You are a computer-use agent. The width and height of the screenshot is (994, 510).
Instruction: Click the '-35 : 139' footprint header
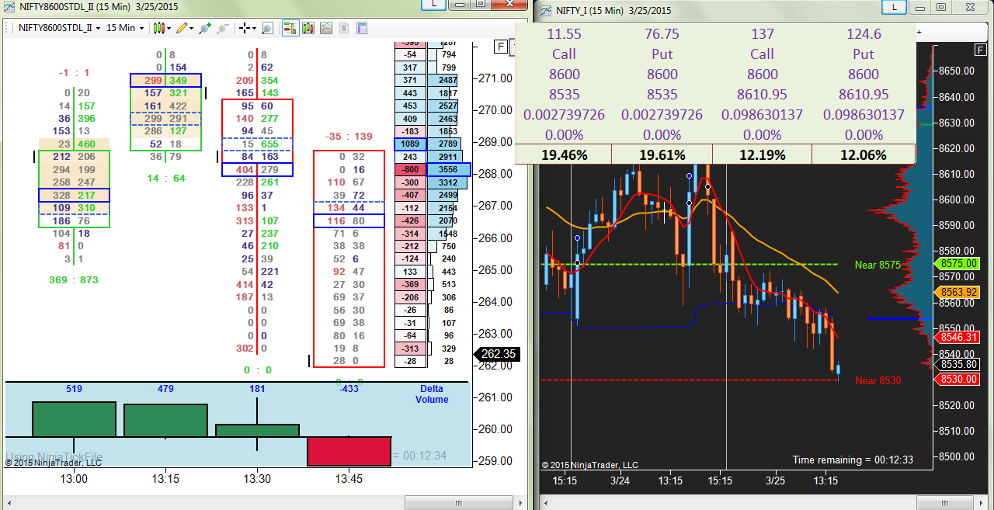349,137
